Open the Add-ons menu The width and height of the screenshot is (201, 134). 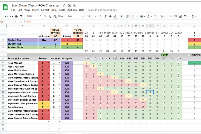pos(72,10)
